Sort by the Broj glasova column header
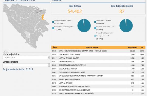 pyautogui.click(x=133, y=47)
